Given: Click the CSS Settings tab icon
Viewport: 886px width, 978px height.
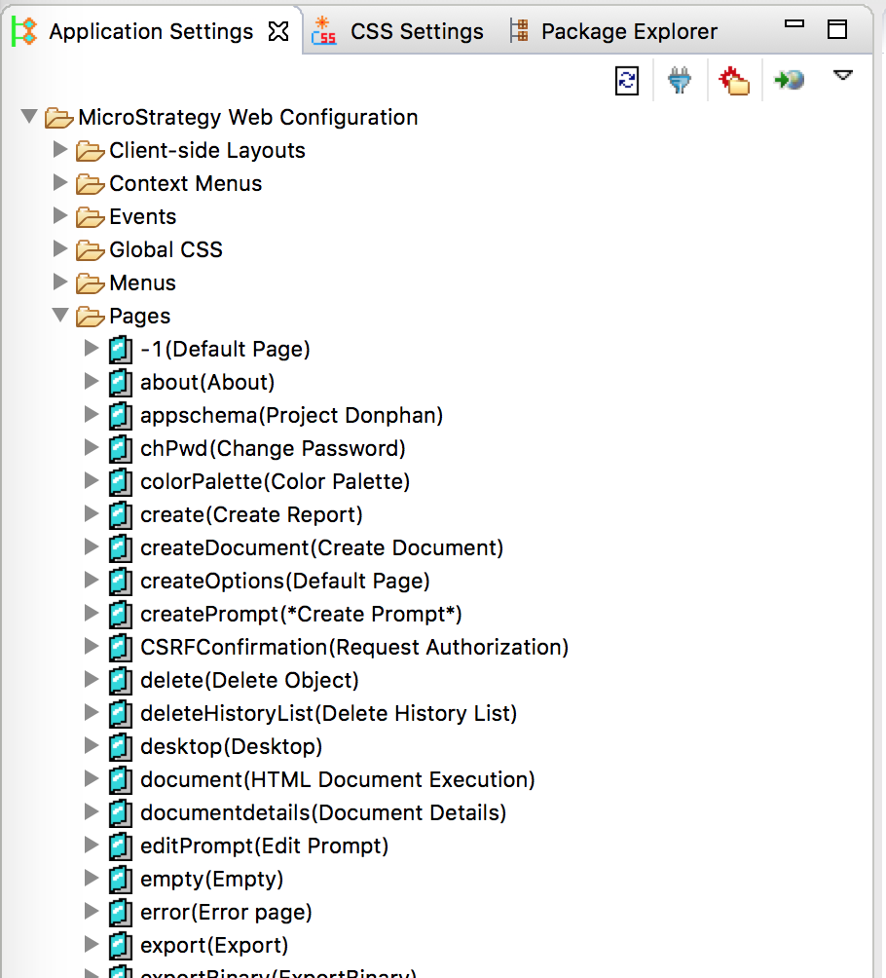Looking at the screenshot, I should click(x=322, y=30).
